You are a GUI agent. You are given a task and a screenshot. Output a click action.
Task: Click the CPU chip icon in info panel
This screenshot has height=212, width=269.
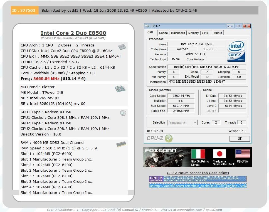122,47
